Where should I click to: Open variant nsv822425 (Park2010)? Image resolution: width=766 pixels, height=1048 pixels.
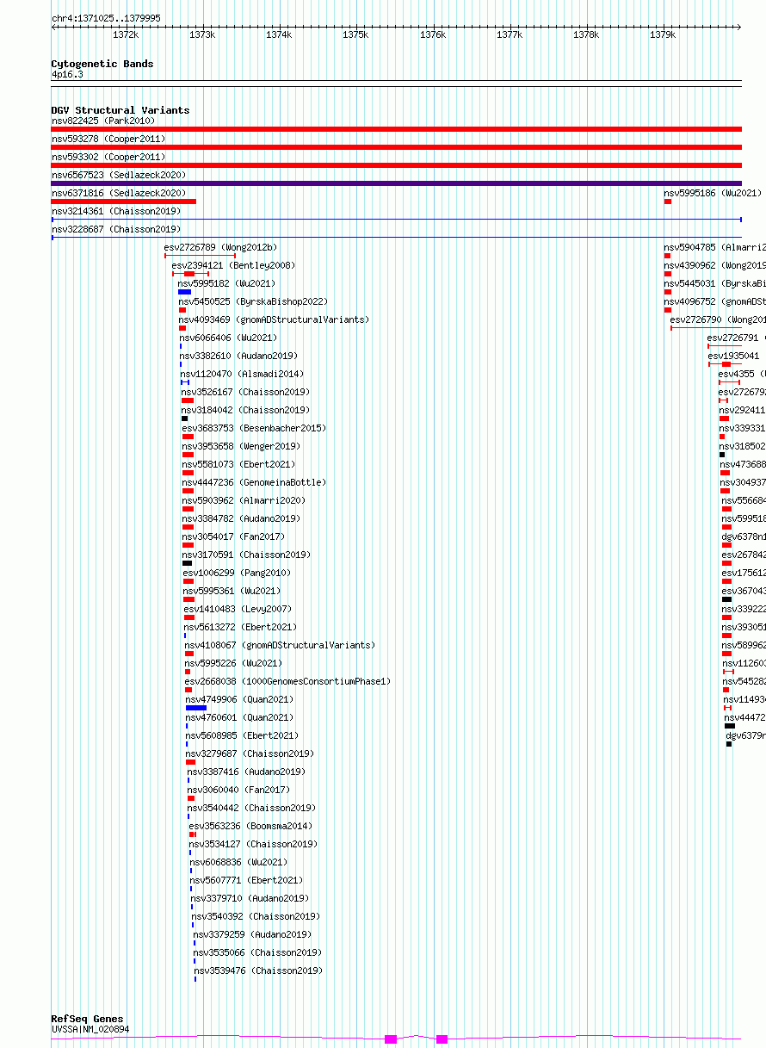click(103, 121)
